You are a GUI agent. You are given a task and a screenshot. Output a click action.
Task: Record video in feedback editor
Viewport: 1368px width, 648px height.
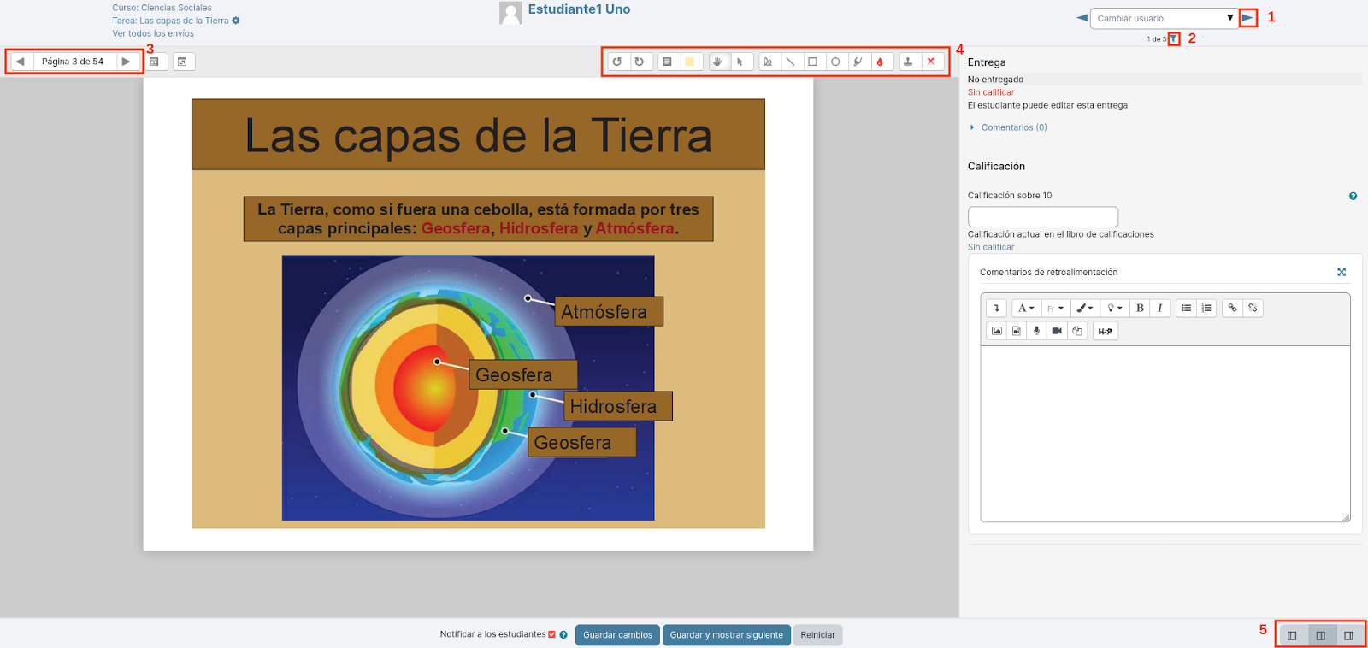(x=1057, y=331)
